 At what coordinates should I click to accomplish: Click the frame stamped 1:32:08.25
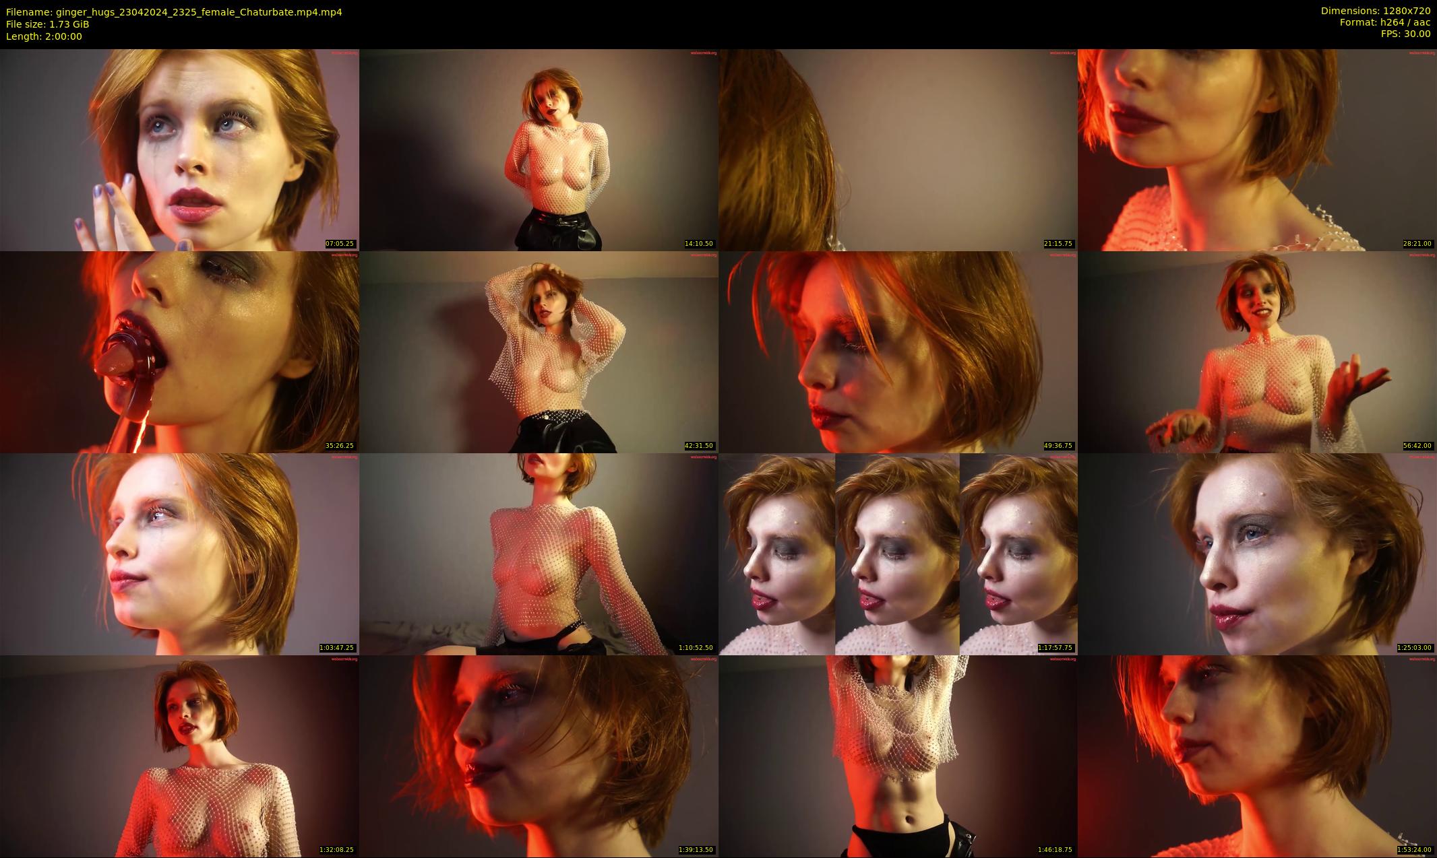[179, 756]
